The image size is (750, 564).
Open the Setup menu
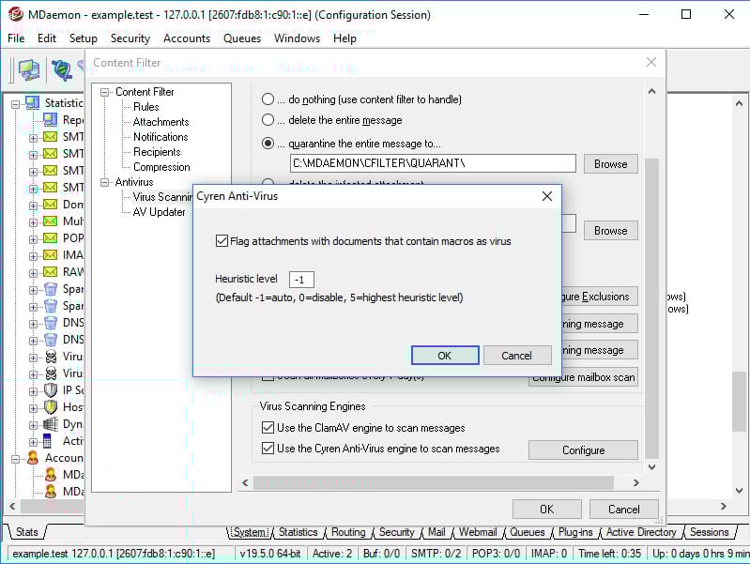pos(84,38)
